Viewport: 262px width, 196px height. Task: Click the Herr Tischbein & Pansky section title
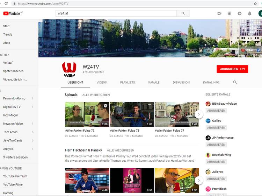(x=83, y=150)
